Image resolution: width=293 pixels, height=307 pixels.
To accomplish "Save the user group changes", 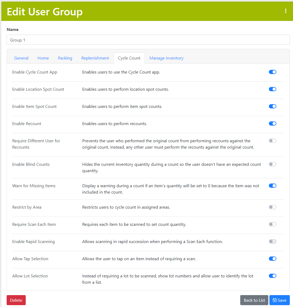I will (279, 300).
